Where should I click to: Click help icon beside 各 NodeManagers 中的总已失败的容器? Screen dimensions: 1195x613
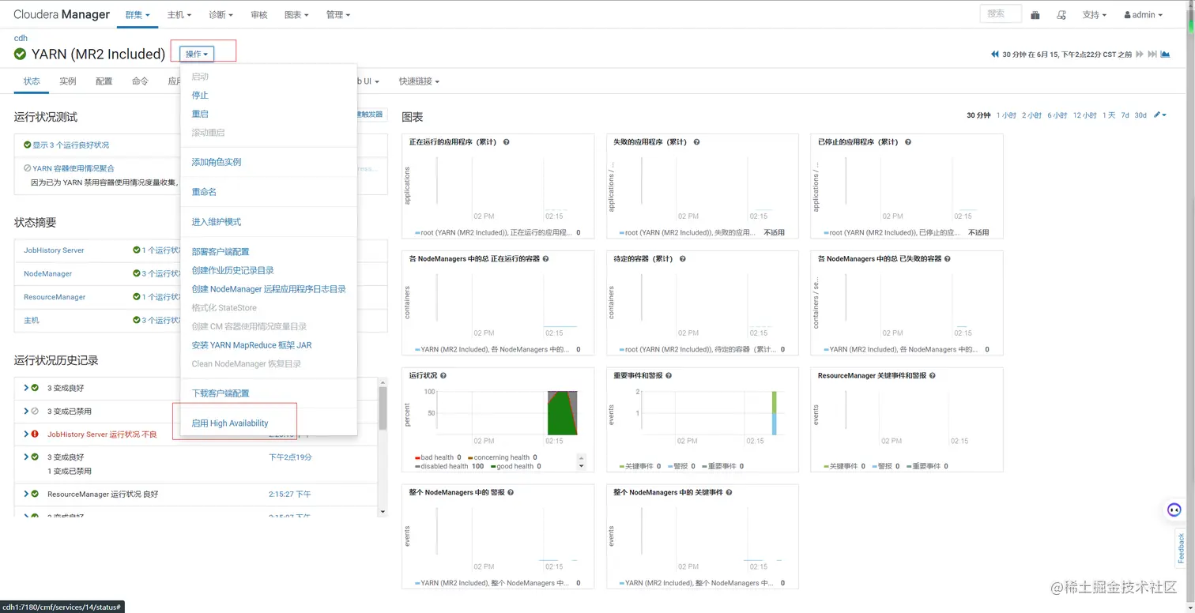948,259
